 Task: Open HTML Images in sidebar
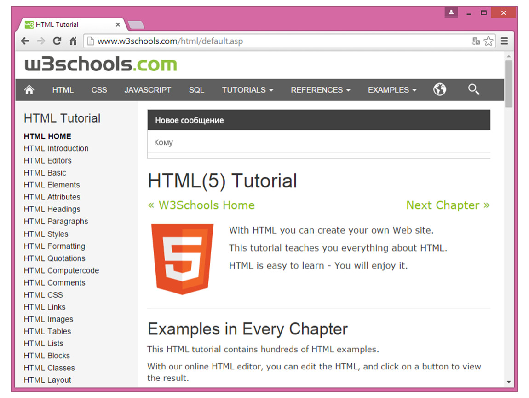point(48,319)
